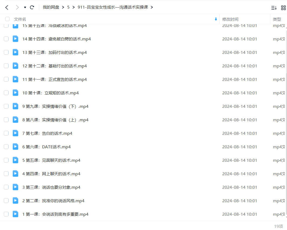Image resolution: width=287 pixels, height=230 pixels.
Task: Select file 1 第一课：会说话到底有多重要.mp4
Action: [56, 214]
